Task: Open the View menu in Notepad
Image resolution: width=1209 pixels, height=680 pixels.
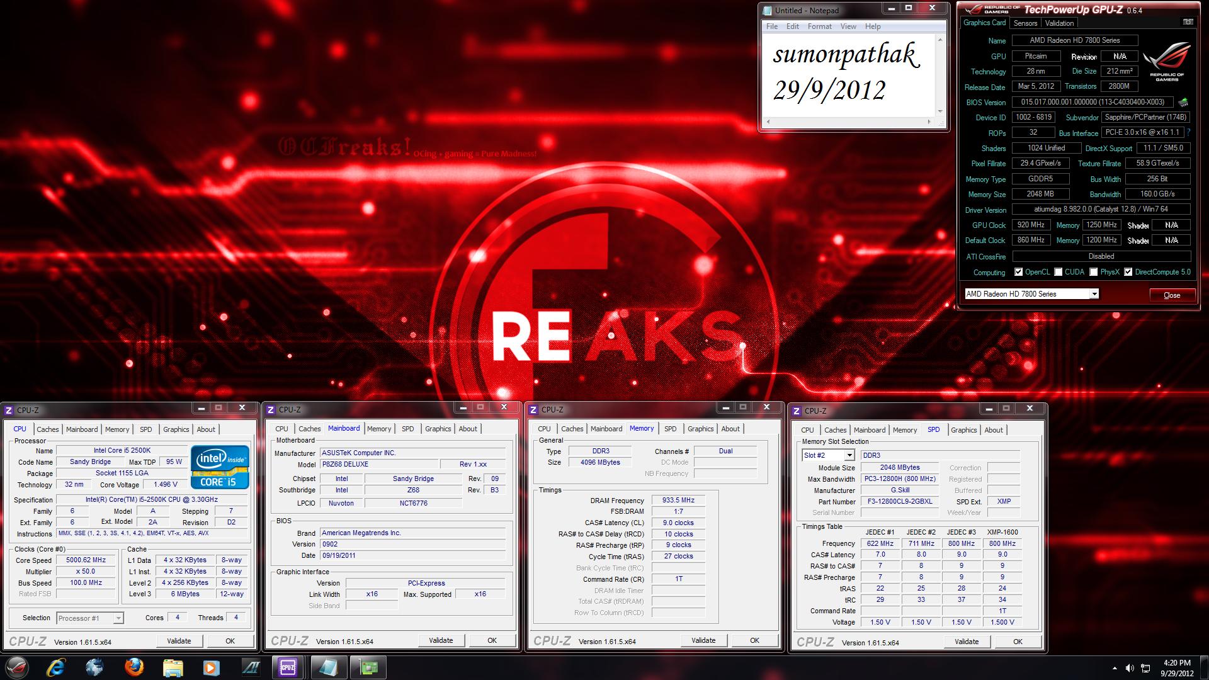Action: coord(848,26)
